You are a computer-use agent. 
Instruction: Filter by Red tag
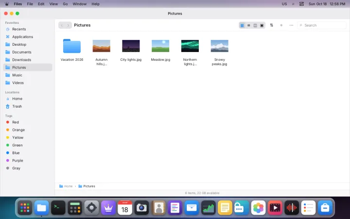pyautogui.click(x=27, y=122)
